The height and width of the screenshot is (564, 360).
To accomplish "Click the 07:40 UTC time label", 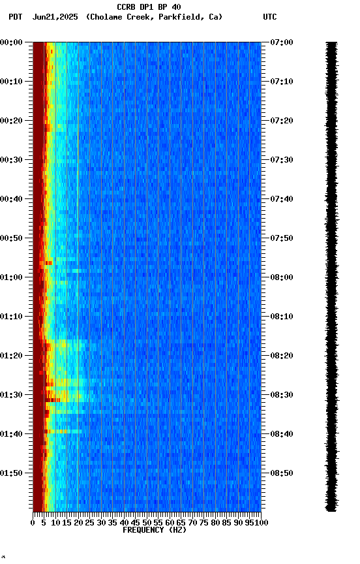I will [282, 199].
